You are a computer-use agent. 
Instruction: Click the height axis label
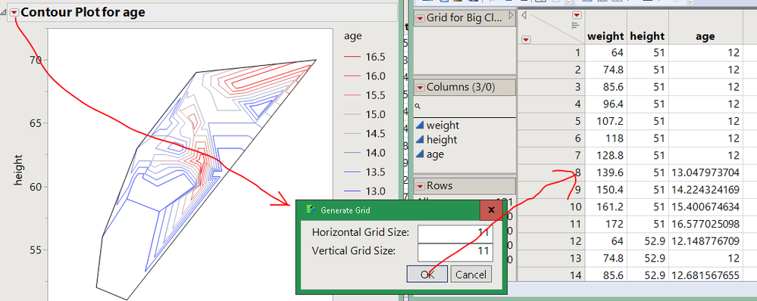click(19, 170)
